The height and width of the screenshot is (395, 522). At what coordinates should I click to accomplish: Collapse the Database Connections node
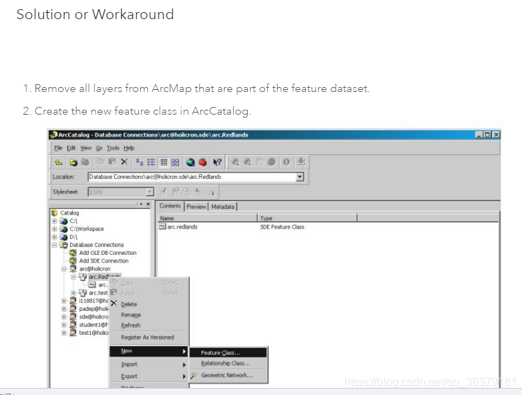(x=55, y=245)
